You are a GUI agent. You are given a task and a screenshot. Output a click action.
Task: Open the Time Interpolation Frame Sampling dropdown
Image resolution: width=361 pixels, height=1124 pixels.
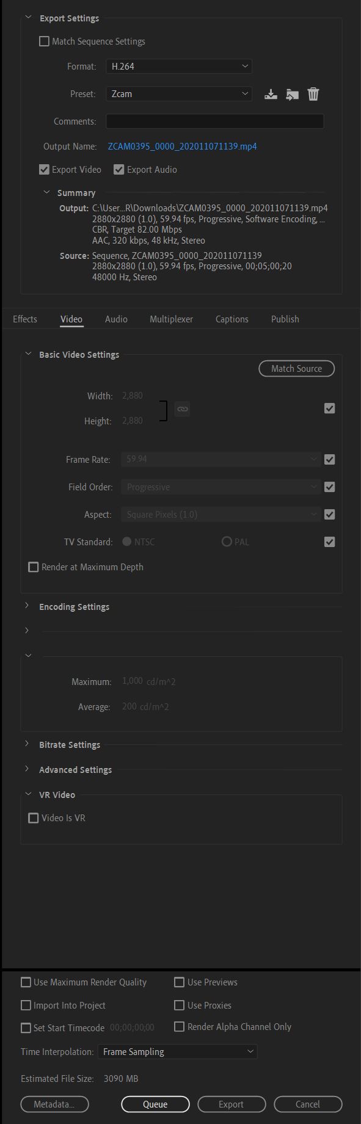(177, 1051)
